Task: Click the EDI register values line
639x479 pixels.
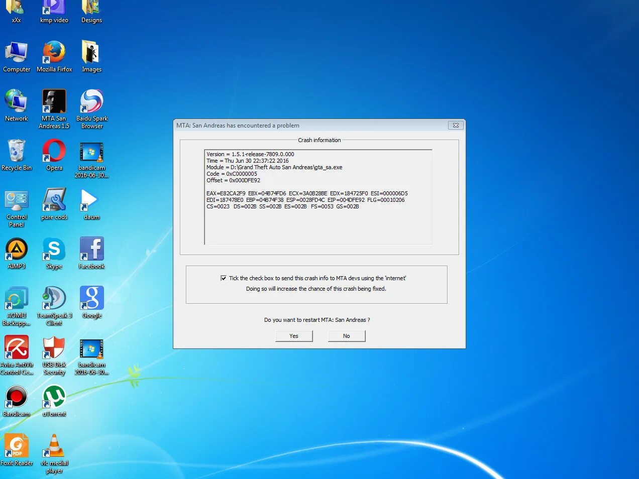Action: [x=305, y=200]
